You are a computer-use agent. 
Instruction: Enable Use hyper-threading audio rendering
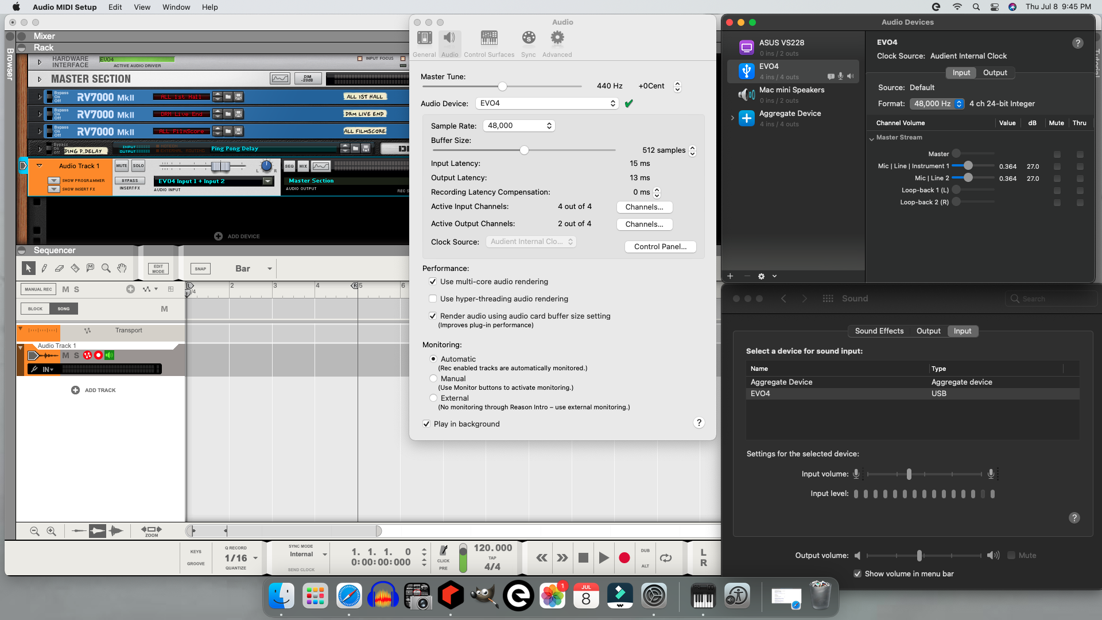[x=433, y=299]
